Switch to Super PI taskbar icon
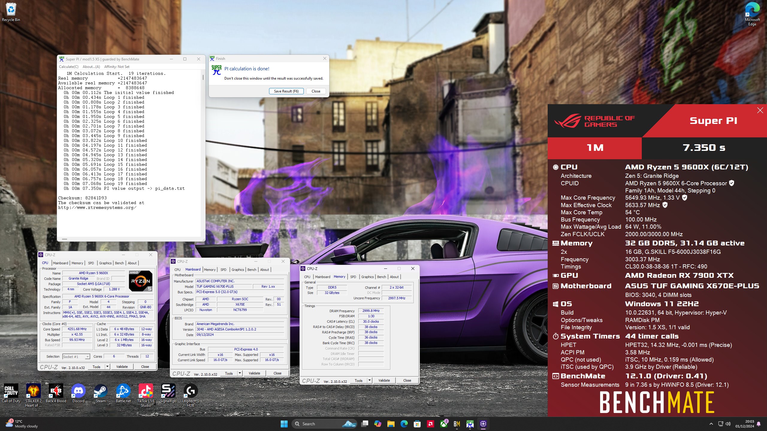Screen dimensions: 767x431 [x=470, y=424]
